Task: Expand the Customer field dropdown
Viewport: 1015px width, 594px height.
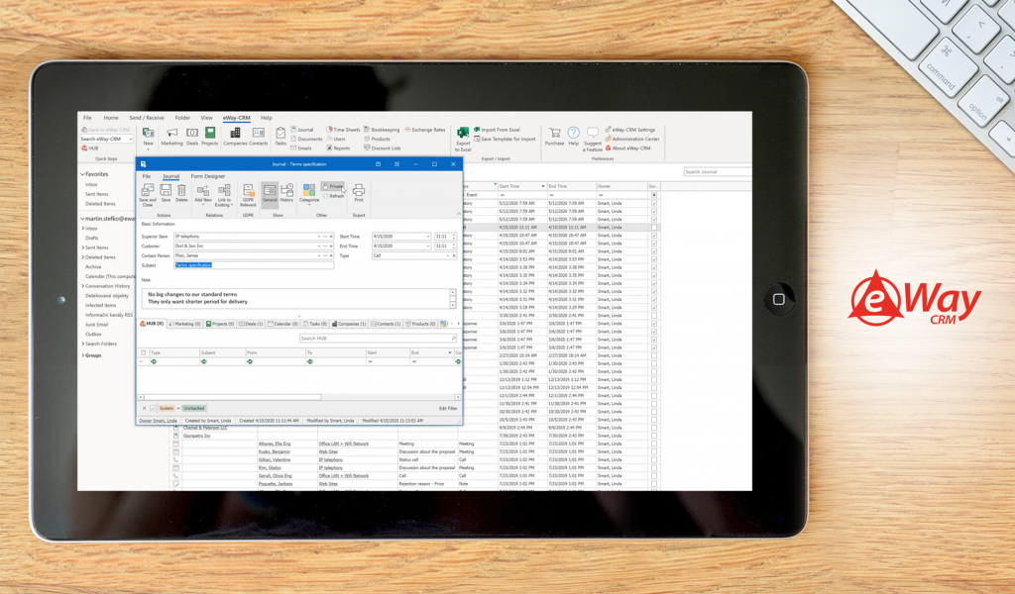Action: pos(318,247)
